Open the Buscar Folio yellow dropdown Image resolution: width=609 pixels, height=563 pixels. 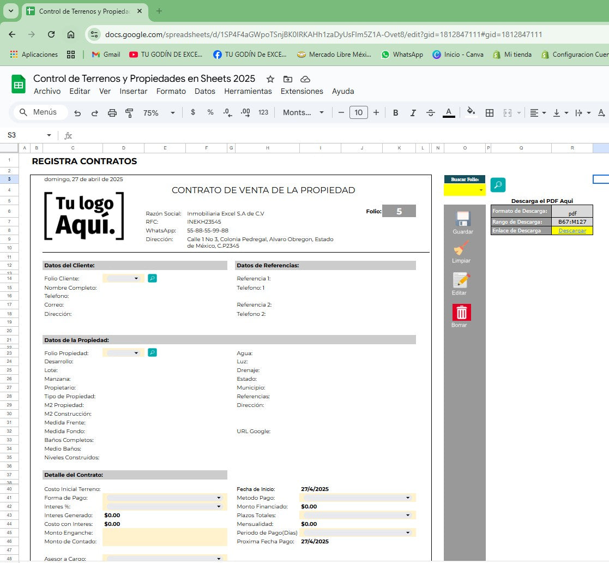click(x=464, y=190)
